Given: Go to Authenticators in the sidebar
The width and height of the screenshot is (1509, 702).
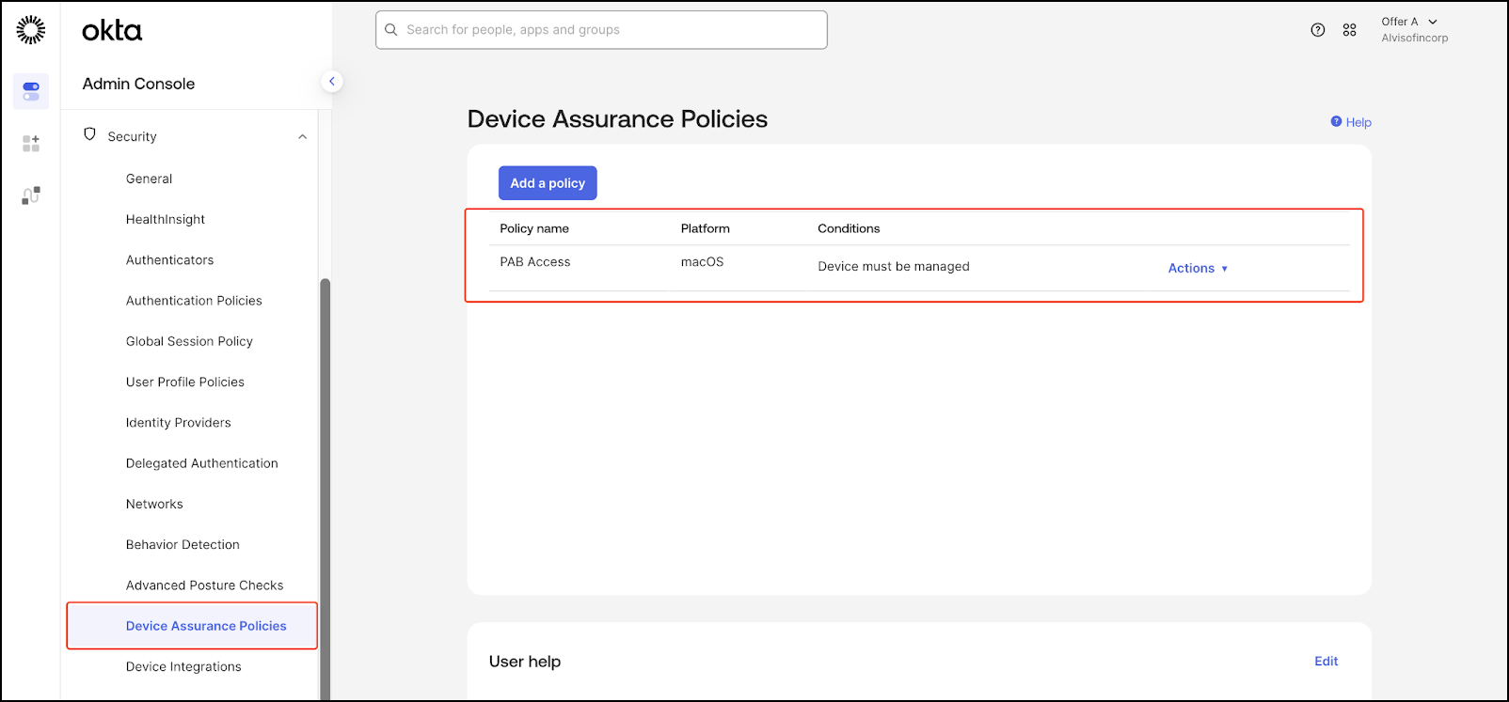Looking at the screenshot, I should 169,260.
